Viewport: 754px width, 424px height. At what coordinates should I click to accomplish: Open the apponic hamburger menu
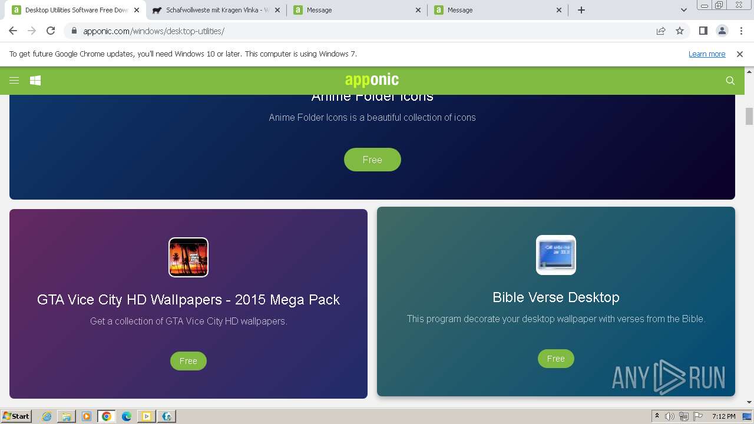tap(14, 81)
